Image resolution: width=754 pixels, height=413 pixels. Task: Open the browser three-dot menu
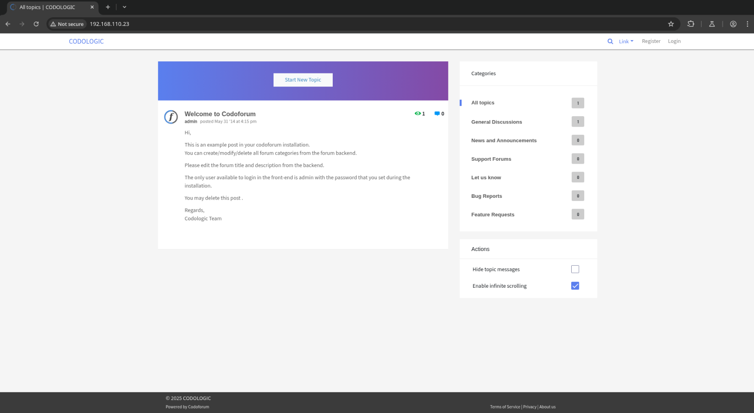[x=747, y=24]
